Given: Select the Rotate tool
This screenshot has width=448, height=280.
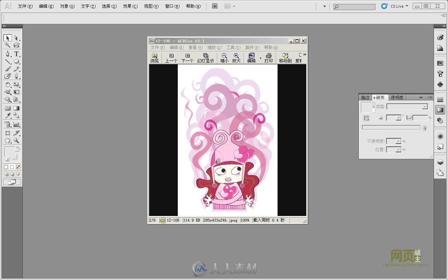Looking at the screenshot, I should pos(8,85).
